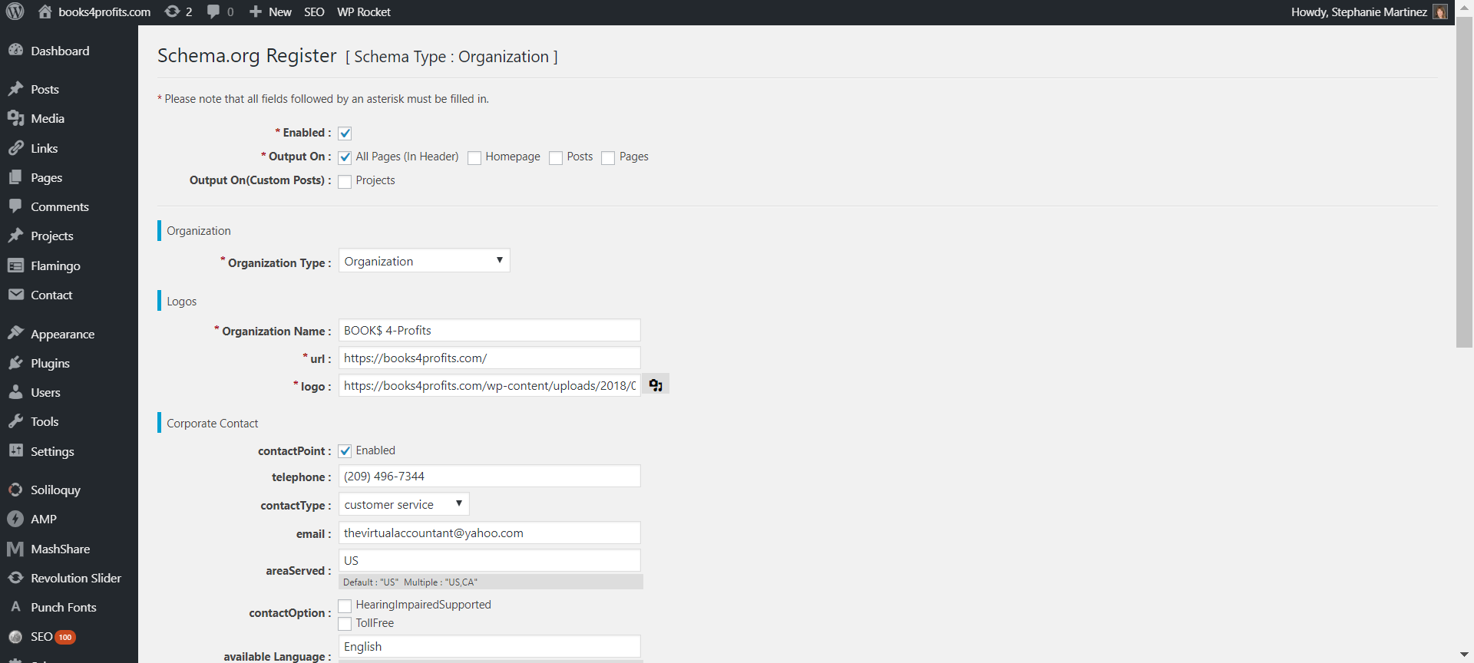Check HearingImpairedSupported option
This screenshot has width=1474, height=663.
click(x=345, y=605)
